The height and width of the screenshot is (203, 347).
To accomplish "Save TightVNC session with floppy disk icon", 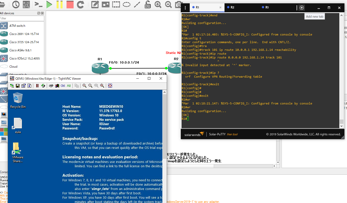I will (x=18, y=86).
